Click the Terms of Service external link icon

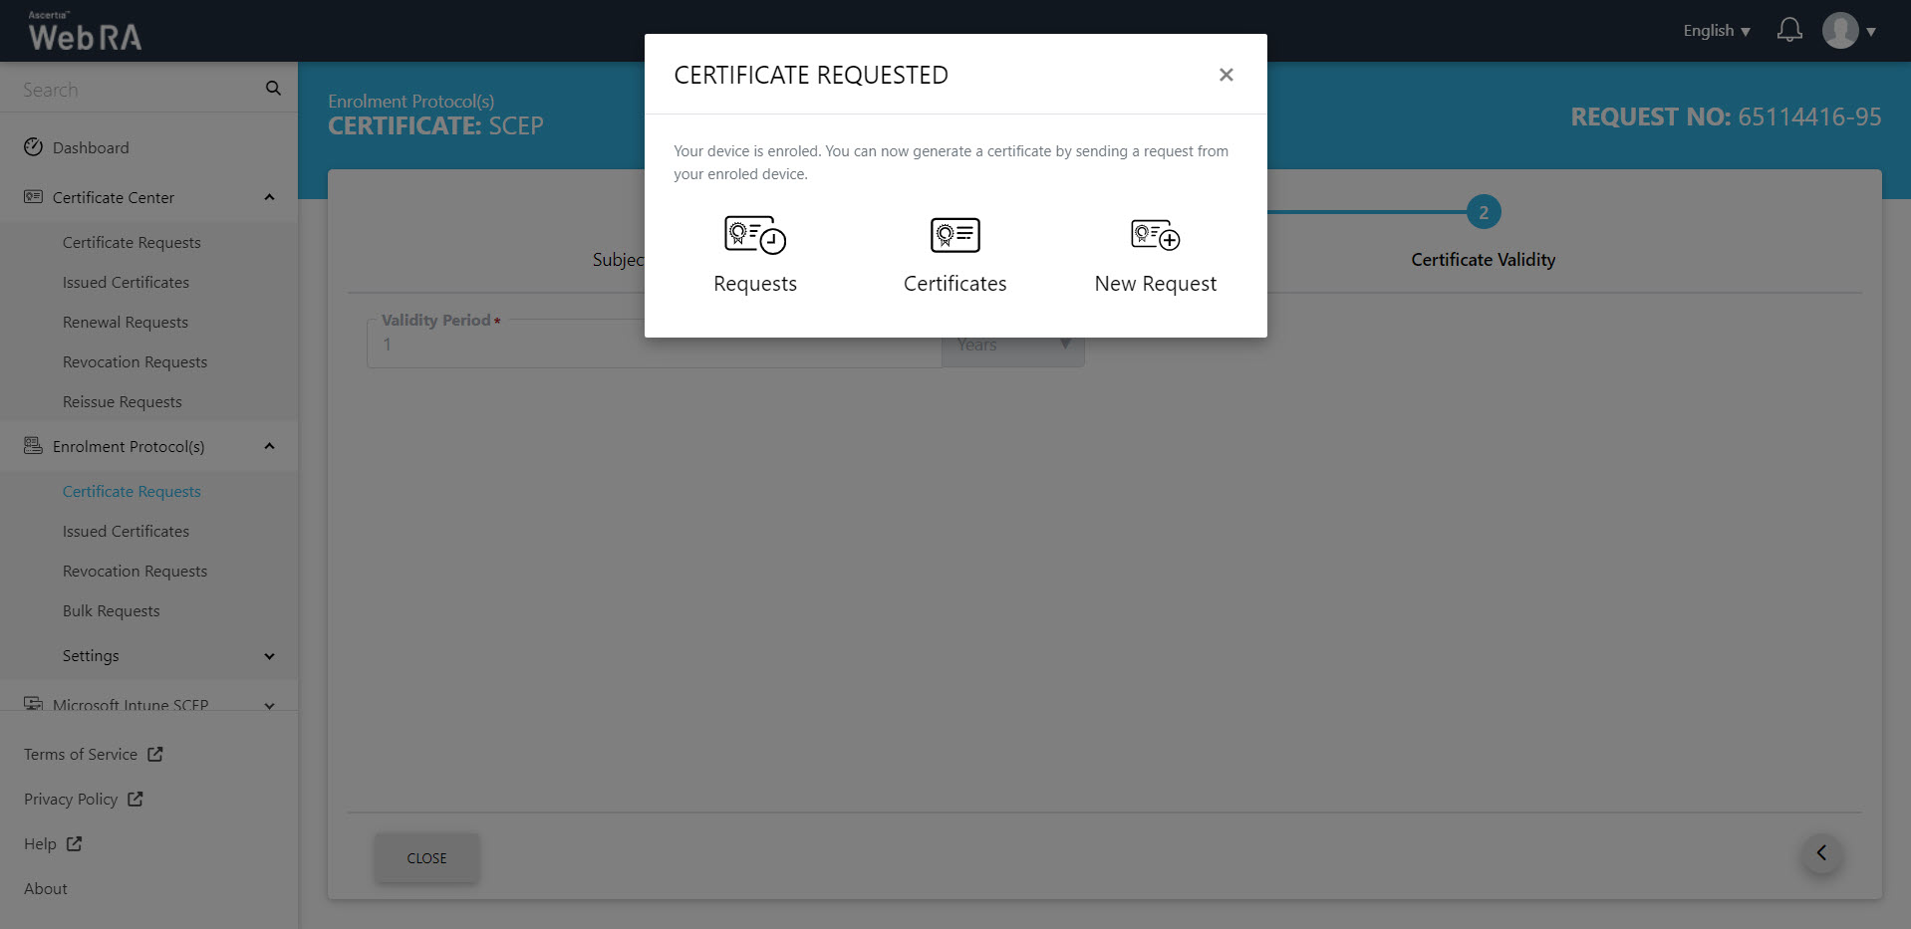tap(155, 755)
